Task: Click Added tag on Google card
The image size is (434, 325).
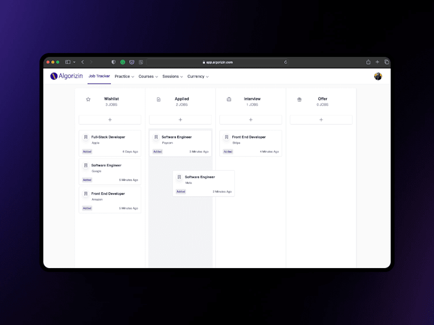Action: 87,180
